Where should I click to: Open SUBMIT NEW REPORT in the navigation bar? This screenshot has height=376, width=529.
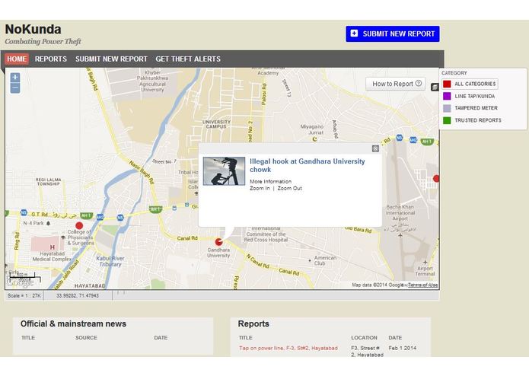[111, 59]
